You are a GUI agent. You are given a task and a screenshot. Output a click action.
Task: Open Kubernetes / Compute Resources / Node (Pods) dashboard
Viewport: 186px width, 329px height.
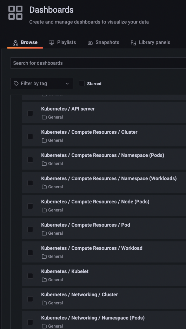click(95, 202)
